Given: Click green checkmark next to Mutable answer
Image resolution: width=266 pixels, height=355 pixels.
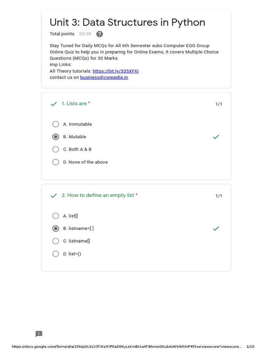Looking at the screenshot, I should (x=216, y=137).
